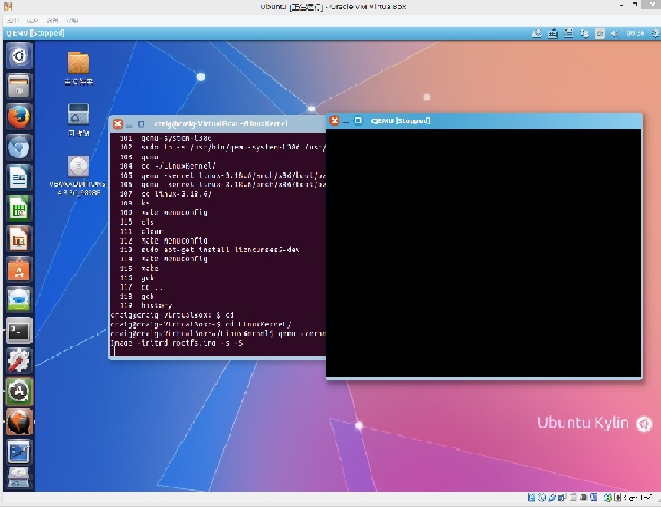Open the first VirtualBox menu bar item
This screenshot has height=508, width=661.
pyautogui.click(x=13, y=20)
